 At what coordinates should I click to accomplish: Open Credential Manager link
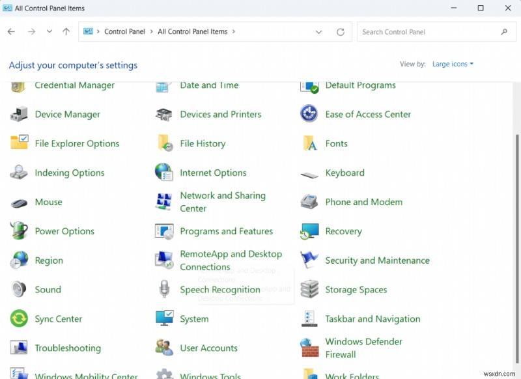(x=75, y=85)
